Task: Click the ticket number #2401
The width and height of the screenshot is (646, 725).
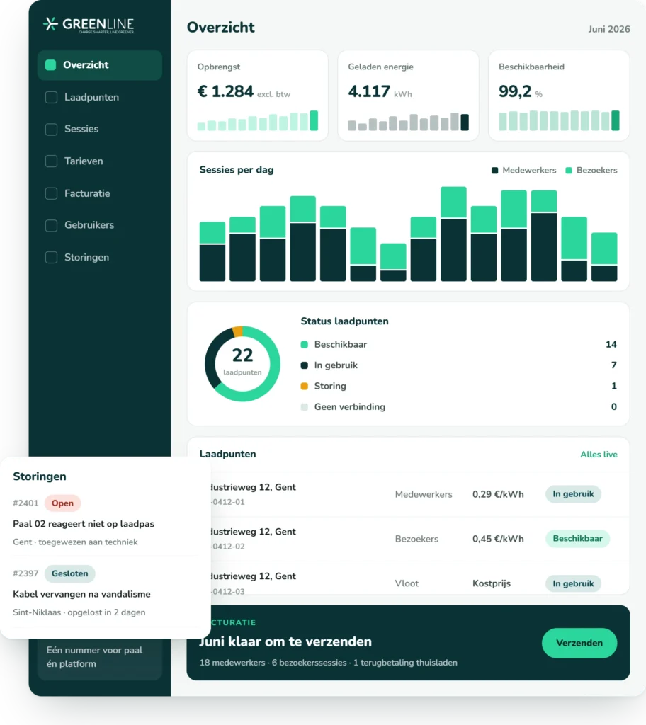Action: (x=25, y=503)
